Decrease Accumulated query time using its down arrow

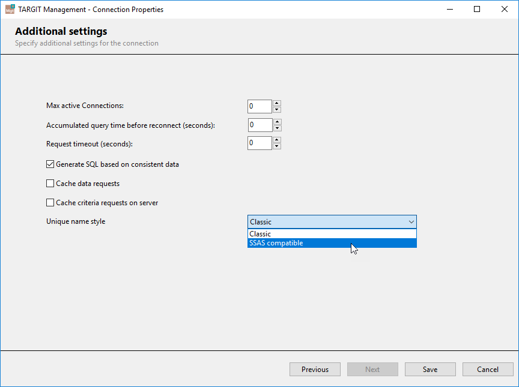point(276,127)
